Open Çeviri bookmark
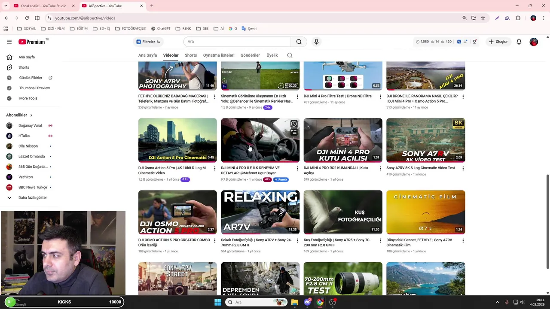The image size is (550, 309). tap(249, 29)
